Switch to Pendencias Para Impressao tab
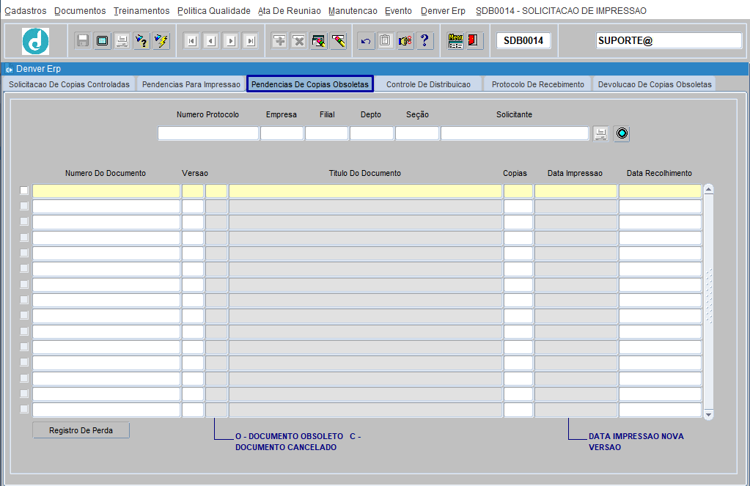The width and height of the screenshot is (750, 486). pos(191,84)
